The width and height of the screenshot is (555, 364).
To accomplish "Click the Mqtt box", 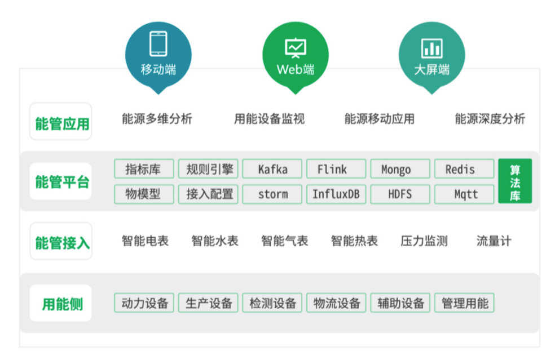I will point(465,194).
